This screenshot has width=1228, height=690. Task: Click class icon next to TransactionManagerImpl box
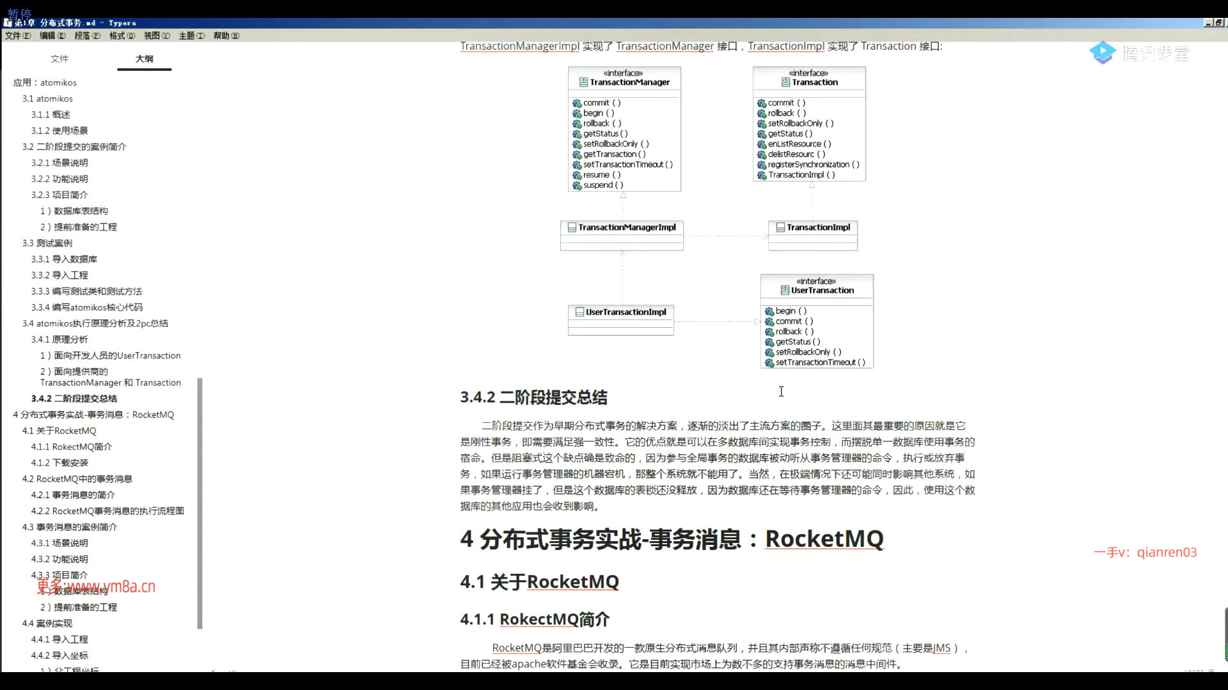(572, 227)
